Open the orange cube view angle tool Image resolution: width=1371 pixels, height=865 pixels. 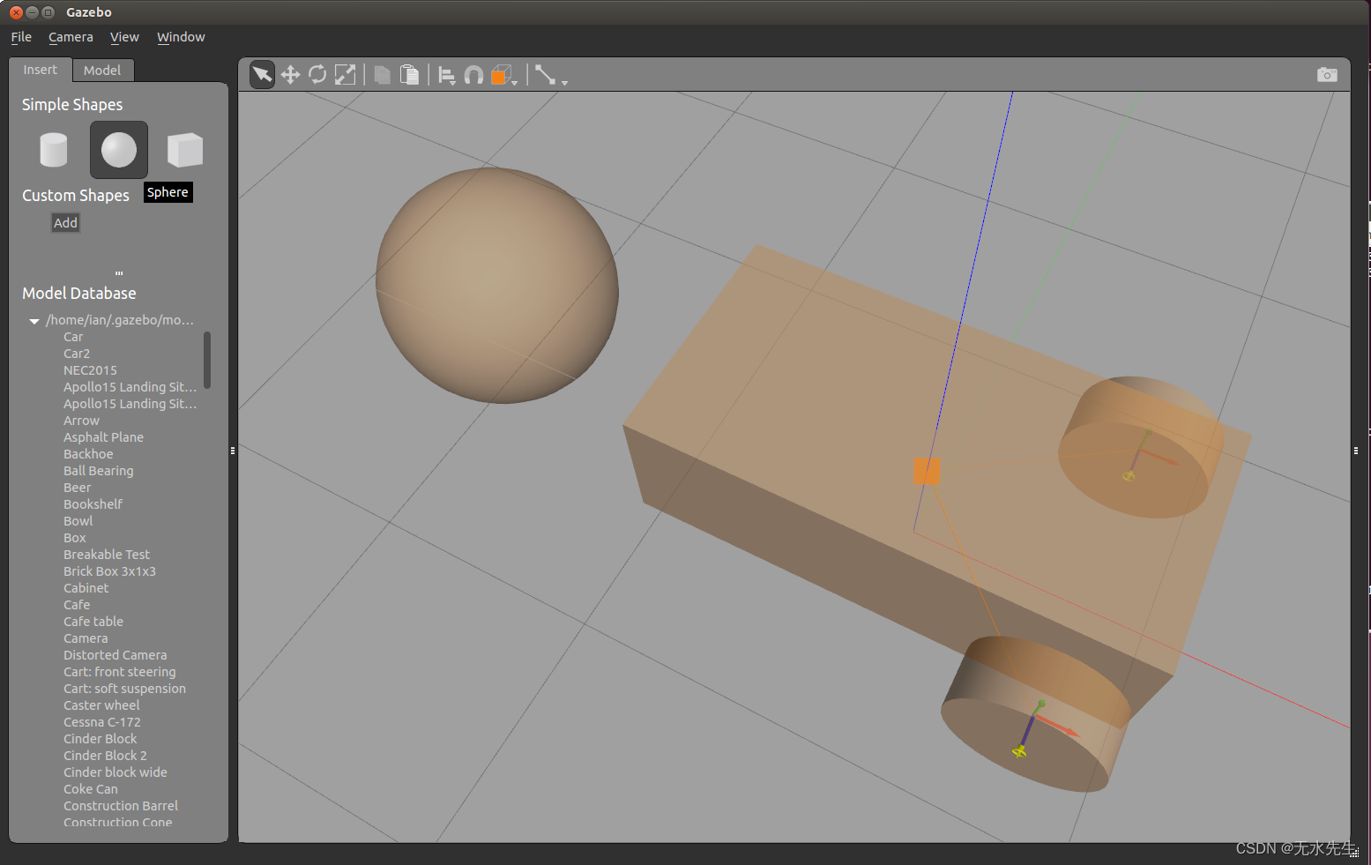(503, 76)
